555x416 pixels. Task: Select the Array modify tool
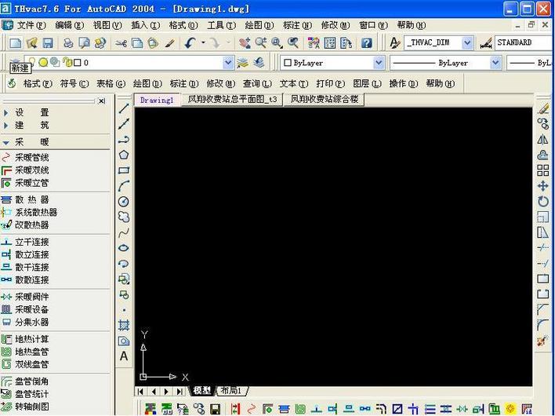[543, 170]
